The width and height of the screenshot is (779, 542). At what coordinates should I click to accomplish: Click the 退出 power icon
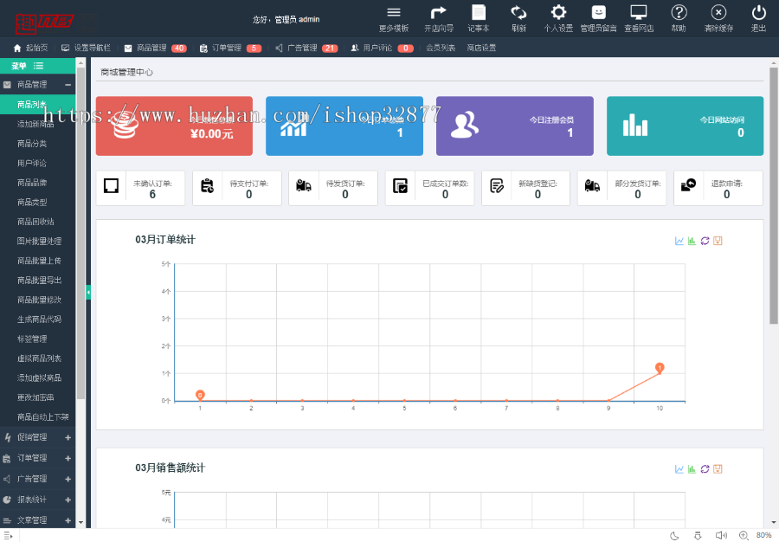click(758, 13)
